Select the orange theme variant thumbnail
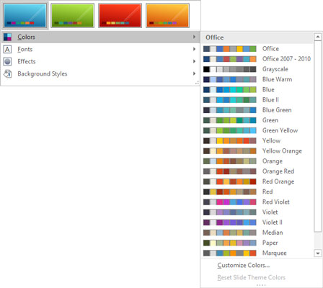Image resolution: width=323 pixels, height=288 pixels. 167,16
